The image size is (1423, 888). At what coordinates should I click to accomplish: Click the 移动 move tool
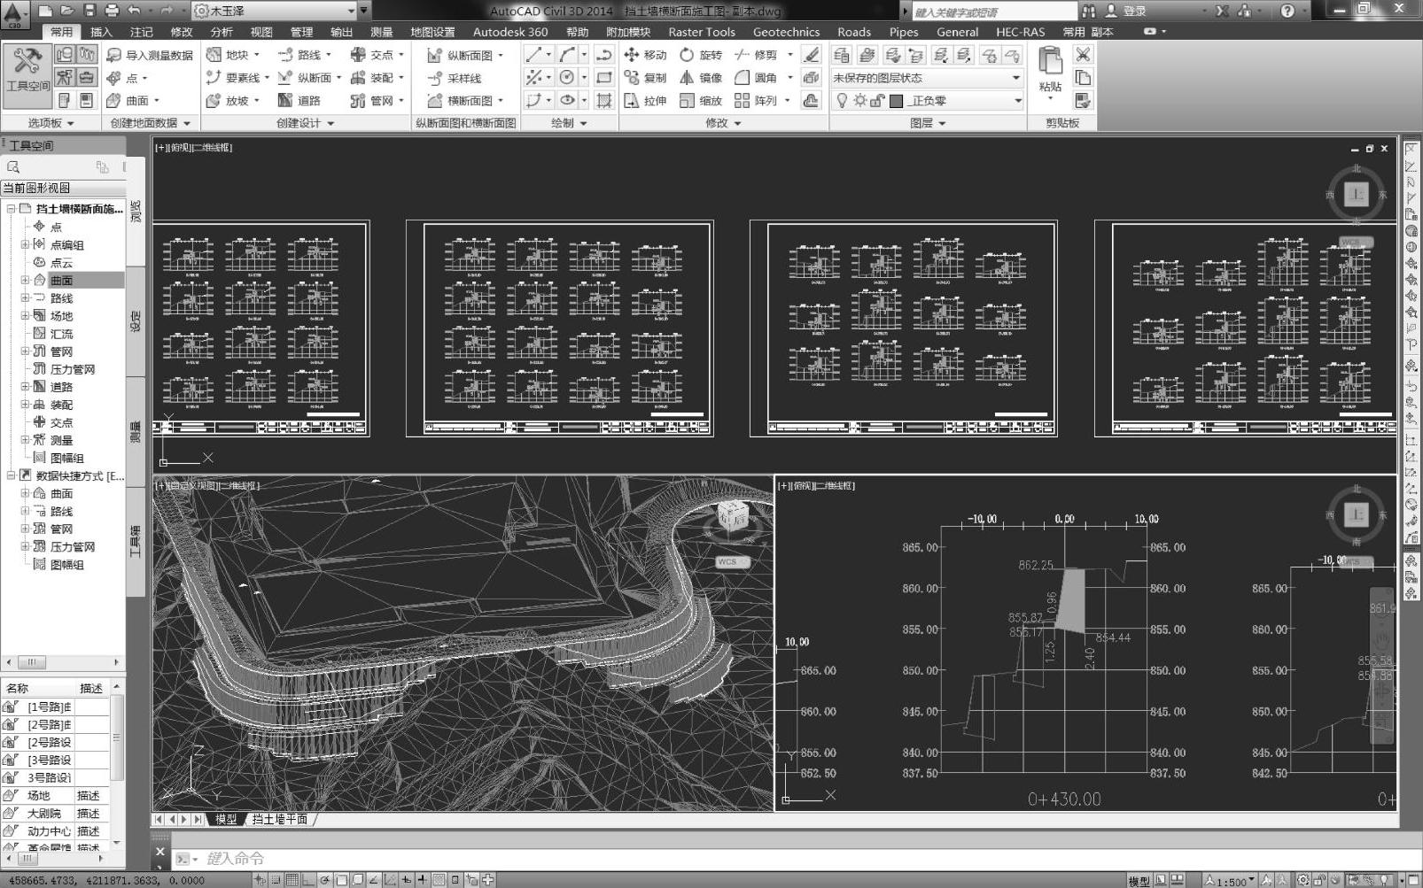pos(645,55)
